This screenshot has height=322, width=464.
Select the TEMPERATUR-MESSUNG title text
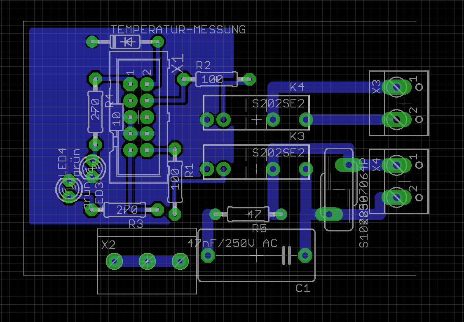(178, 30)
